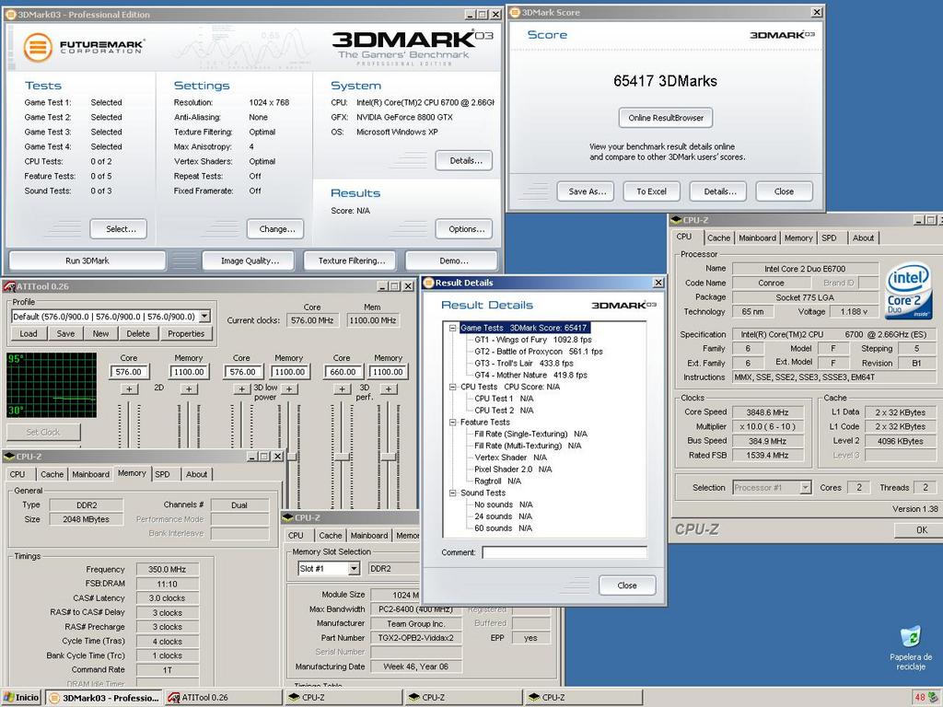Screen dimensions: 943x707
Task: Click Delete profile button in ATITool
Action: tap(138, 333)
